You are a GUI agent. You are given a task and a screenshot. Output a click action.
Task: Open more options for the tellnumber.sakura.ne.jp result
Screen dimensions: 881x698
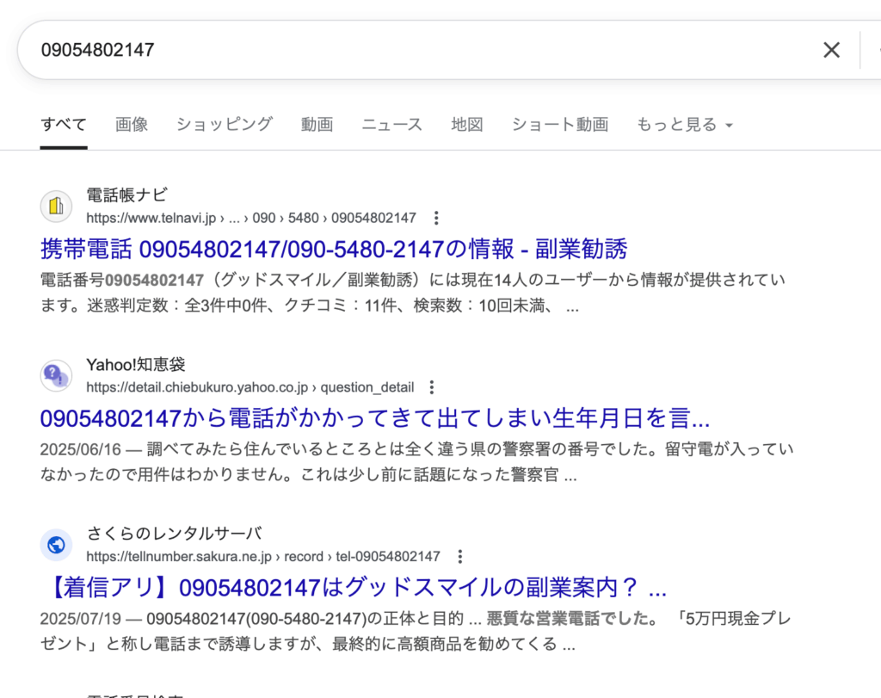[460, 556]
